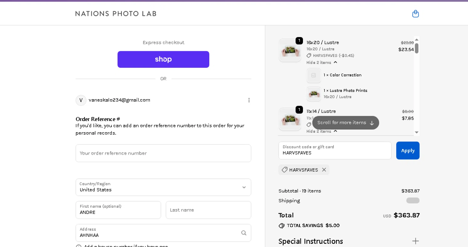This screenshot has height=247, width=468.
Task: Click the V account avatar
Action: (81, 100)
